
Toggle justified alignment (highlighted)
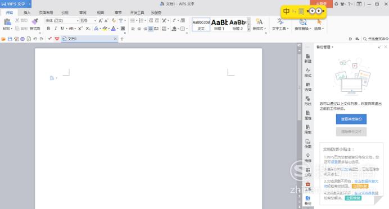click(x=151, y=29)
